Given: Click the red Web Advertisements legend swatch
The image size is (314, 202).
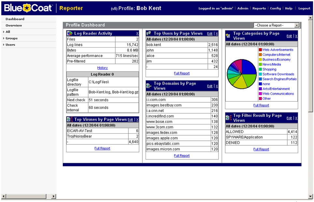Looking at the screenshot, I should pyautogui.click(x=260, y=50).
